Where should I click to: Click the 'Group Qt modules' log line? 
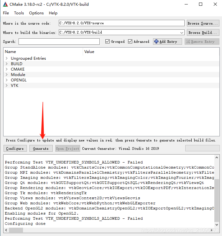tap(104, 183)
